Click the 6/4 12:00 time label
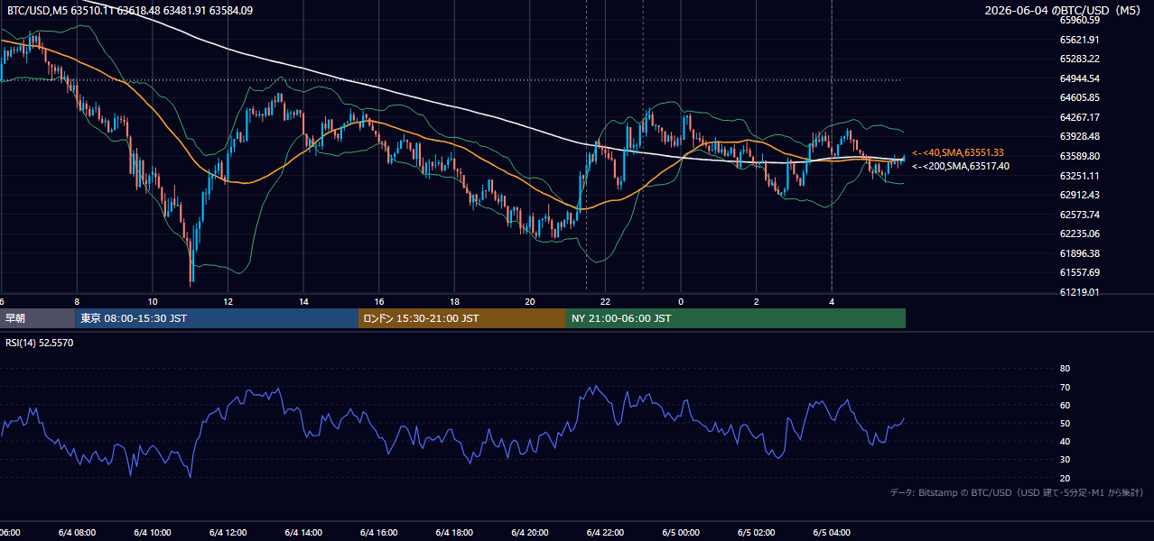 click(x=228, y=533)
